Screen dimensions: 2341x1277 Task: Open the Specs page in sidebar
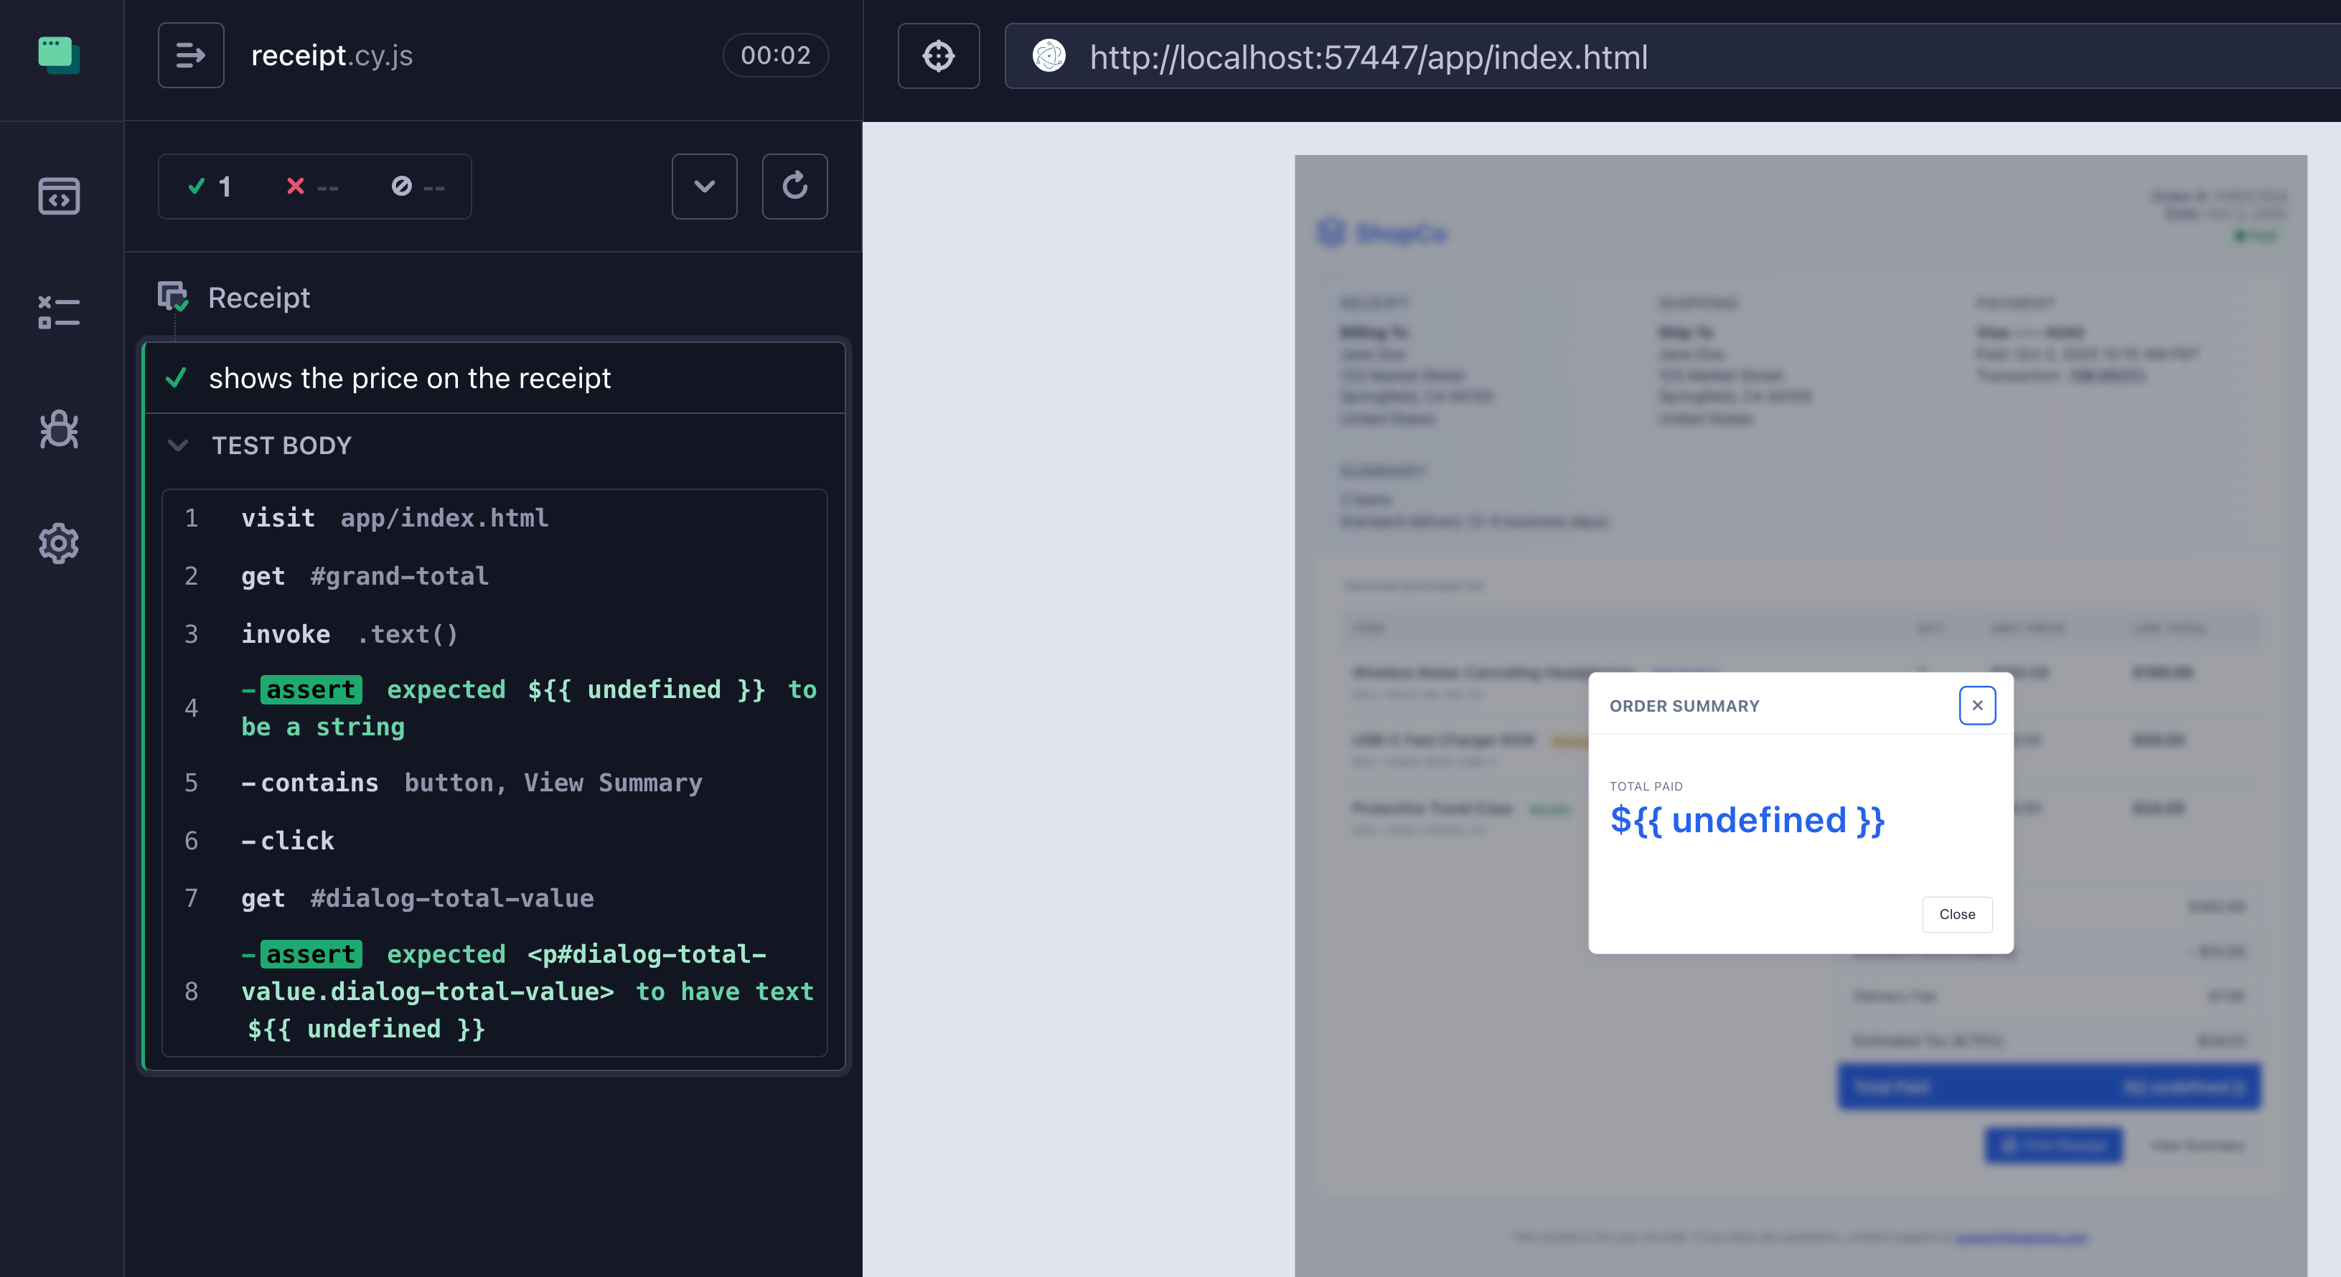click(59, 196)
